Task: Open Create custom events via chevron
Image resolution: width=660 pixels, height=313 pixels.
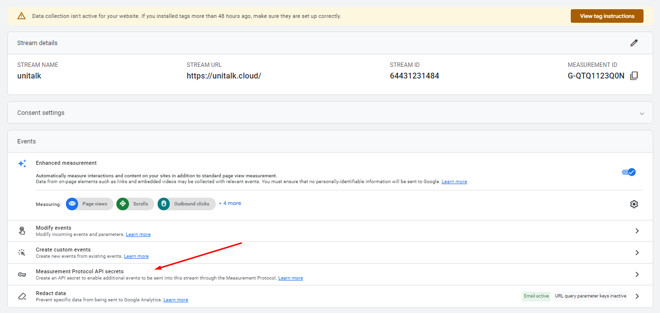Action: tap(637, 253)
